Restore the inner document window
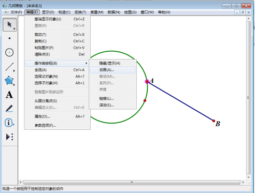The height and width of the screenshot is (193, 255). coord(243,12)
